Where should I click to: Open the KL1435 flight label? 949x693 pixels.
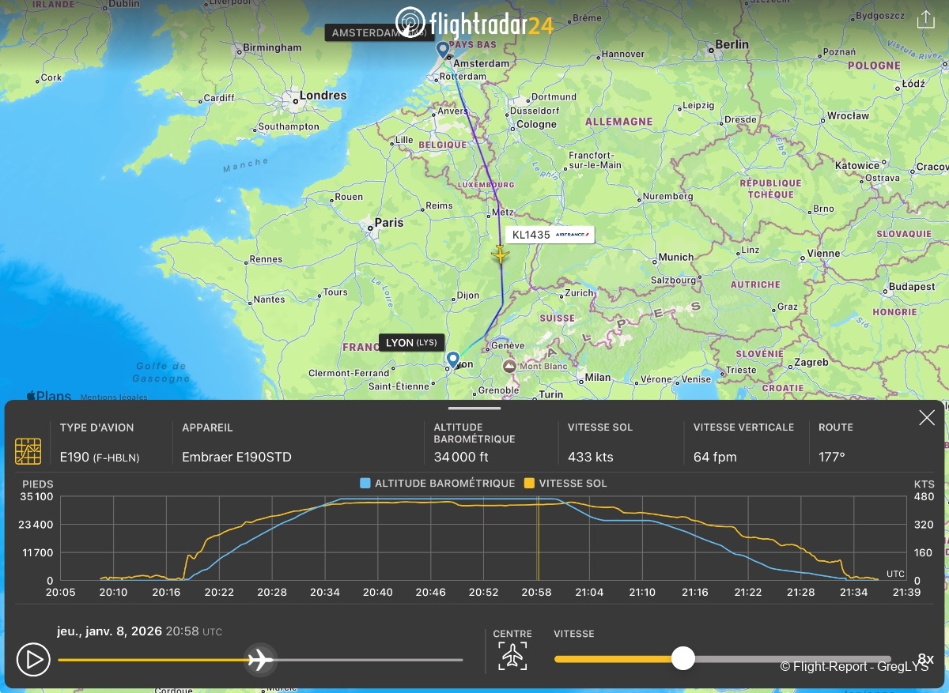549,235
